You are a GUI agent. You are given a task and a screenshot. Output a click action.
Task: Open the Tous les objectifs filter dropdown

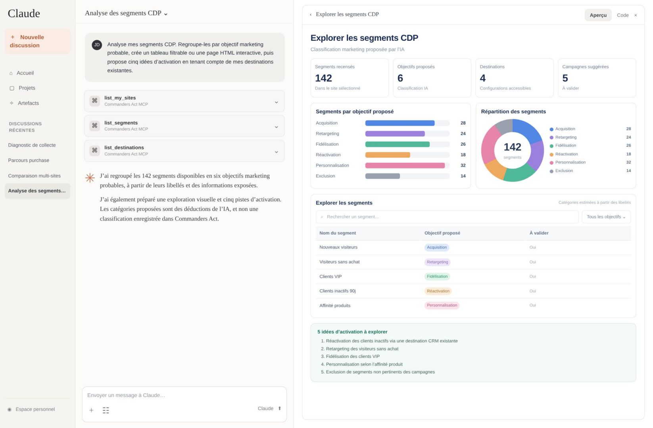pos(606,217)
